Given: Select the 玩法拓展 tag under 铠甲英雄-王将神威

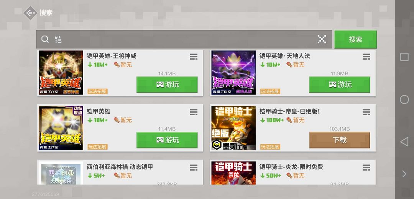Looking at the screenshot, I should click(97, 91).
